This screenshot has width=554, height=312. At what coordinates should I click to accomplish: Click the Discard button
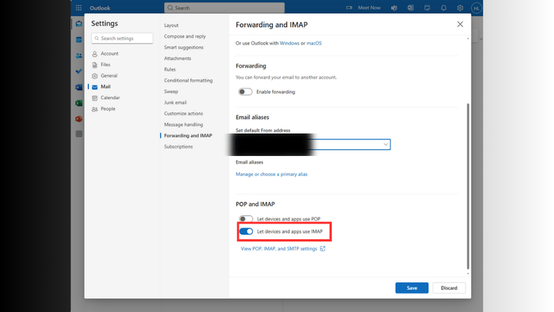click(x=449, y=288)
